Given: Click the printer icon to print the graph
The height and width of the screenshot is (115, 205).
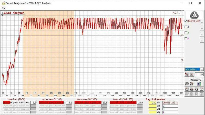Looking at the screenshot, I should [187, 84].
